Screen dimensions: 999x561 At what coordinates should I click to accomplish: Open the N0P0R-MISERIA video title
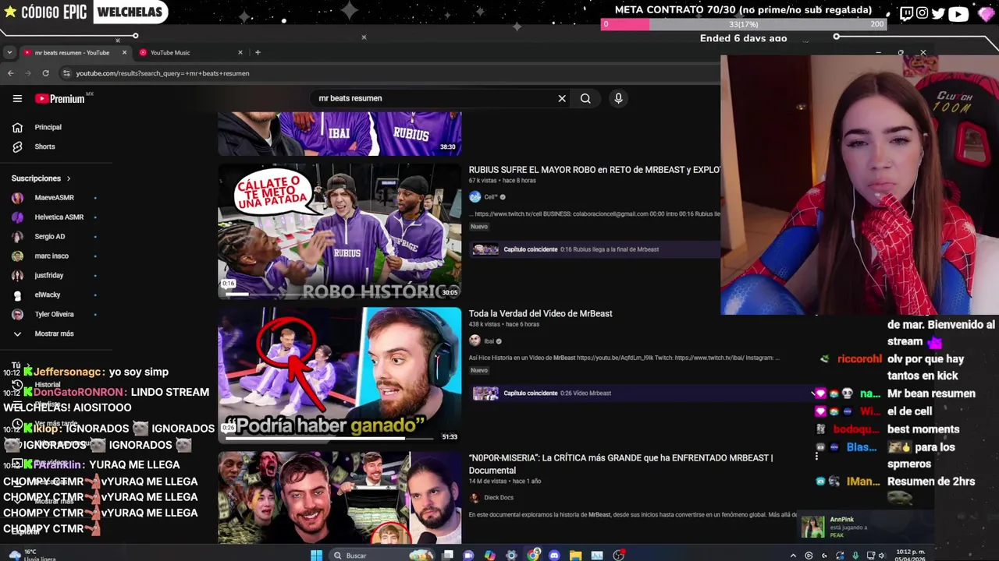point(621,464)
